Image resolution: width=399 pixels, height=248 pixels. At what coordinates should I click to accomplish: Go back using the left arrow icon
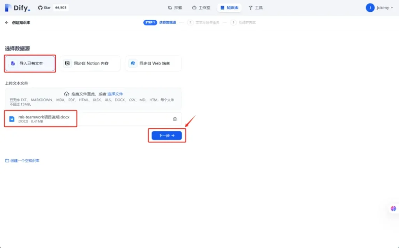coord(7,23)
